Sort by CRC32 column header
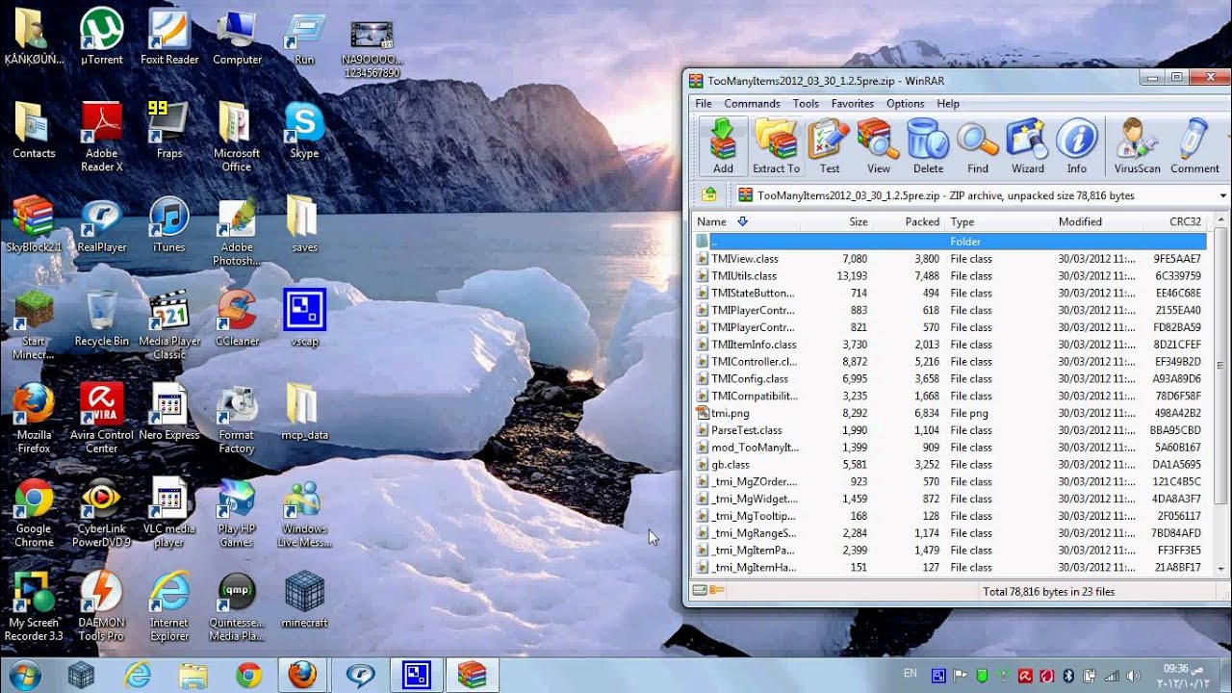This screenshot has height=693, width=1232. click(1173, 221)
